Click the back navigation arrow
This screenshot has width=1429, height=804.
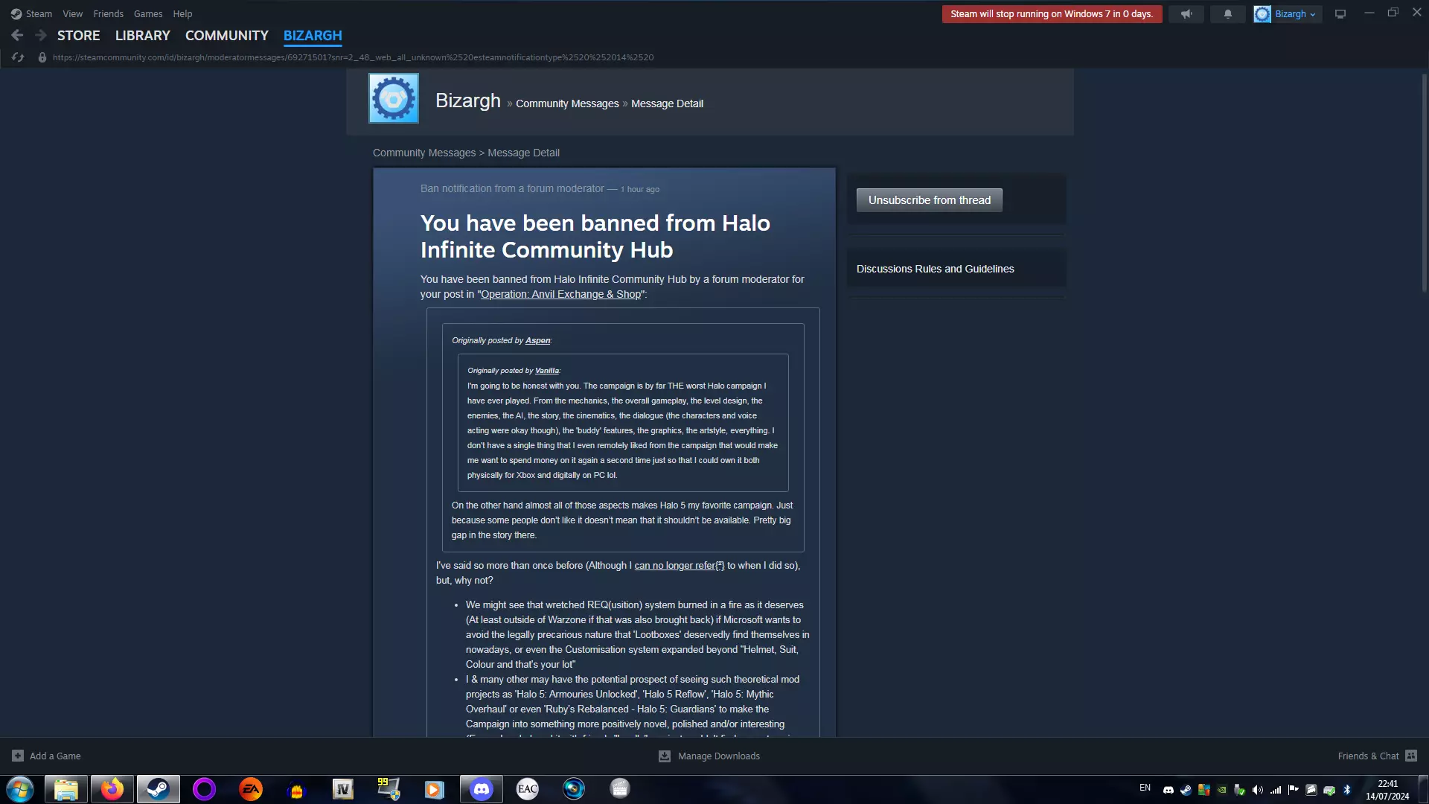pyautogui.click(x=17, y=35)
